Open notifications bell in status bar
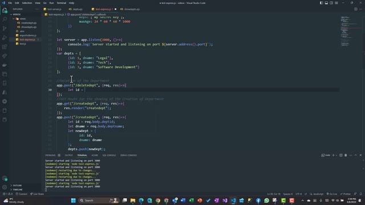The image size is (365, 205). (361, 194)
